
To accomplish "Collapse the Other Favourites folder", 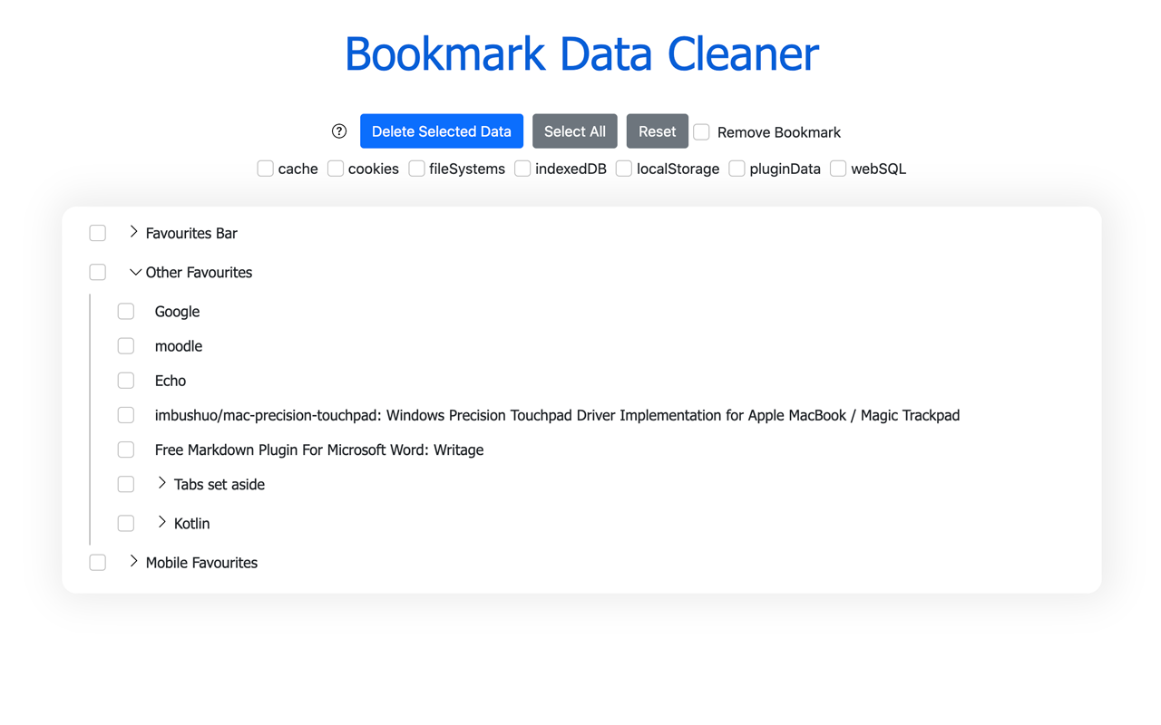I will coord(134,271).
